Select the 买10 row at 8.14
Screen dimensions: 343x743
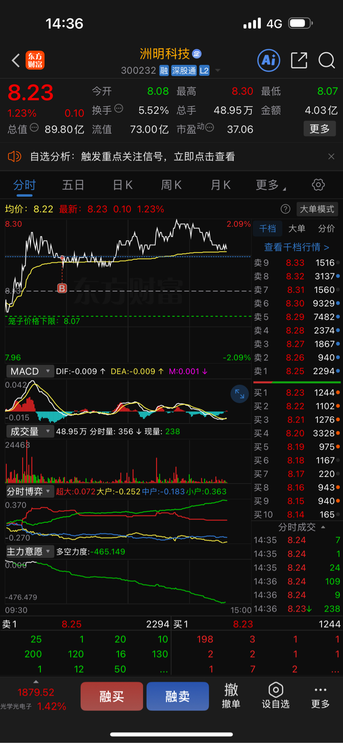coord(297,515)
